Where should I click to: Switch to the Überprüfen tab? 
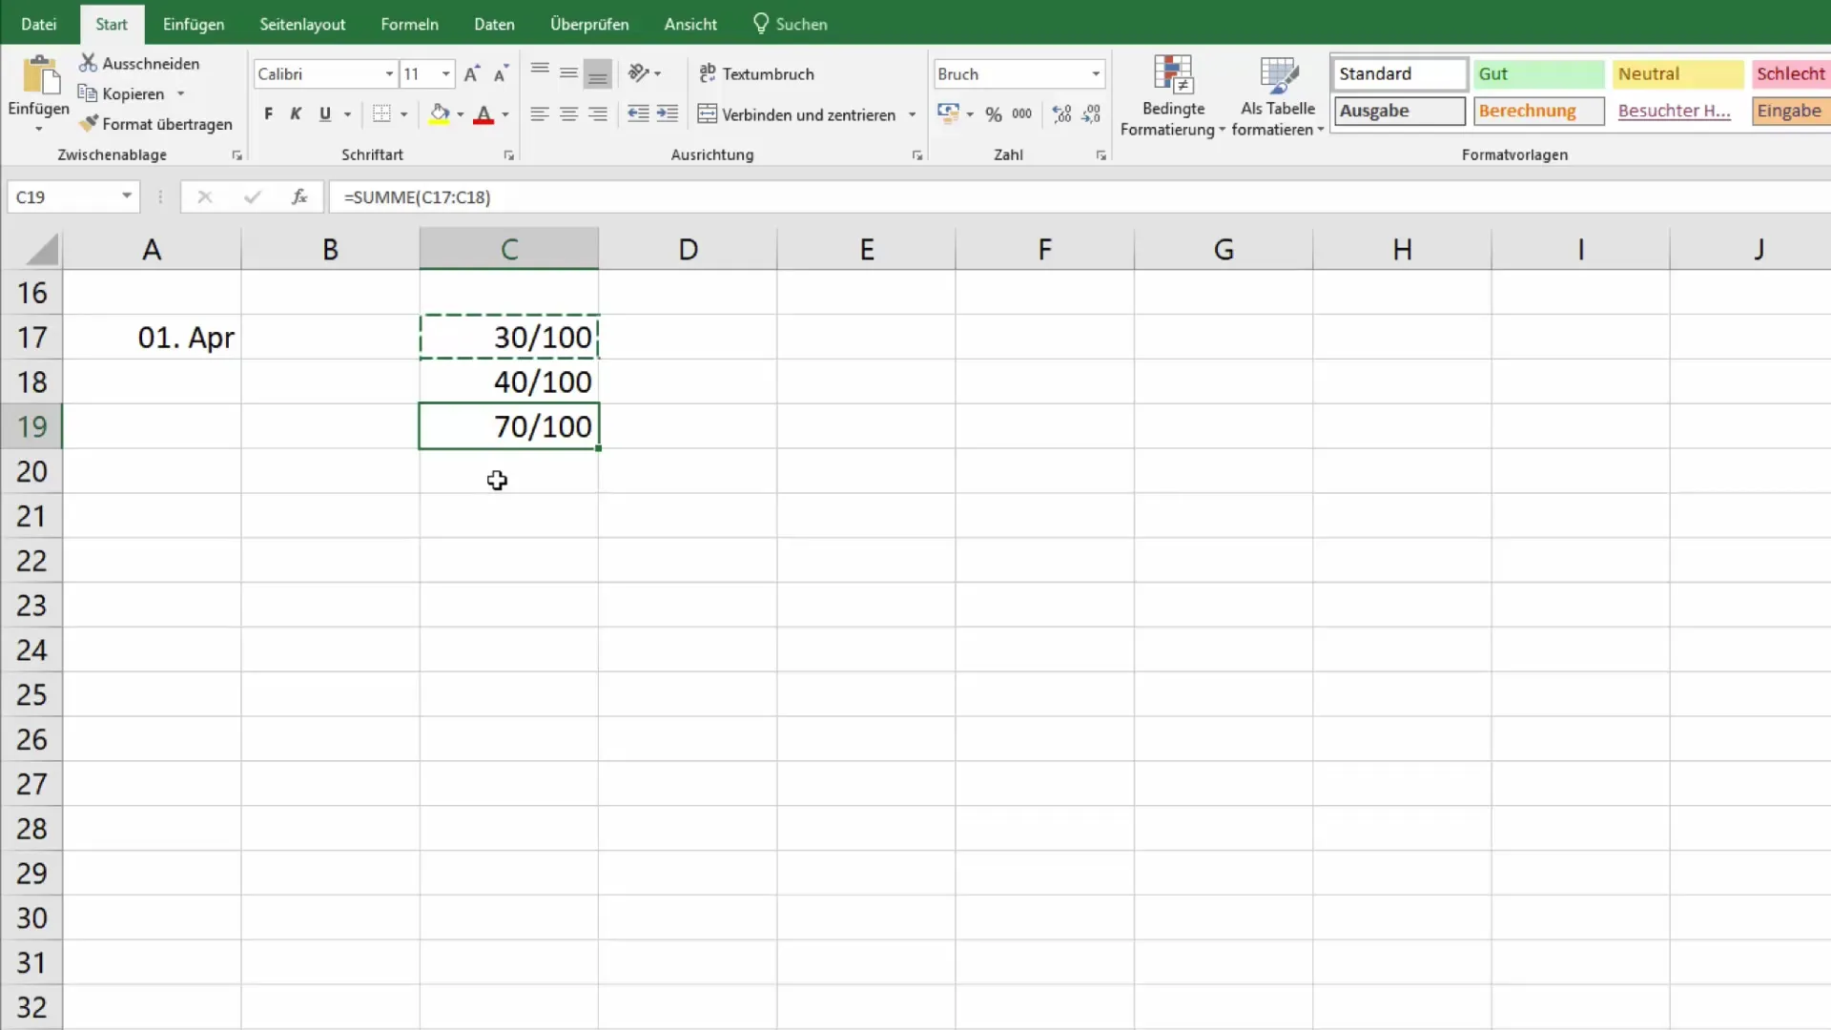[x=589, y=24]
